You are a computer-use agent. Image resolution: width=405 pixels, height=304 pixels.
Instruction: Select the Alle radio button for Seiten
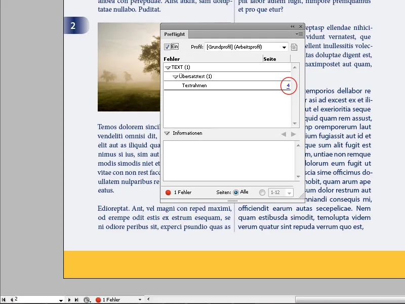pos(236,192)
